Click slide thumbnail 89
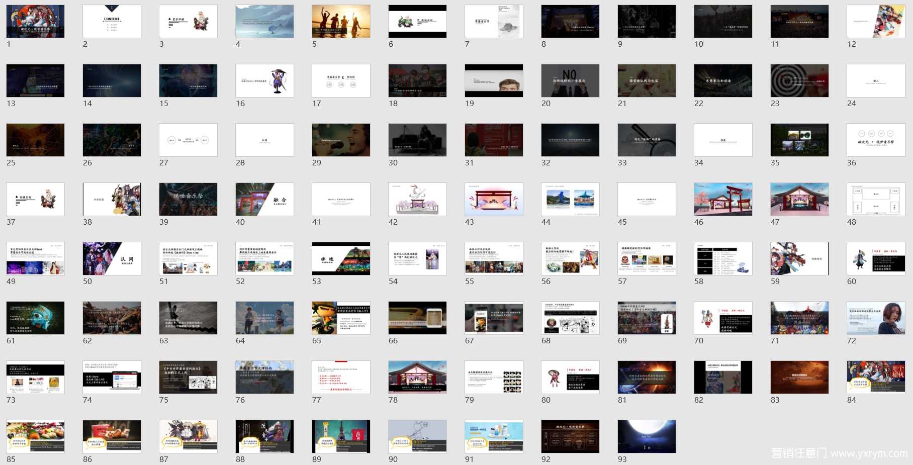The width and height of the screenshot is (913, 465). click(x=341, y=436)
